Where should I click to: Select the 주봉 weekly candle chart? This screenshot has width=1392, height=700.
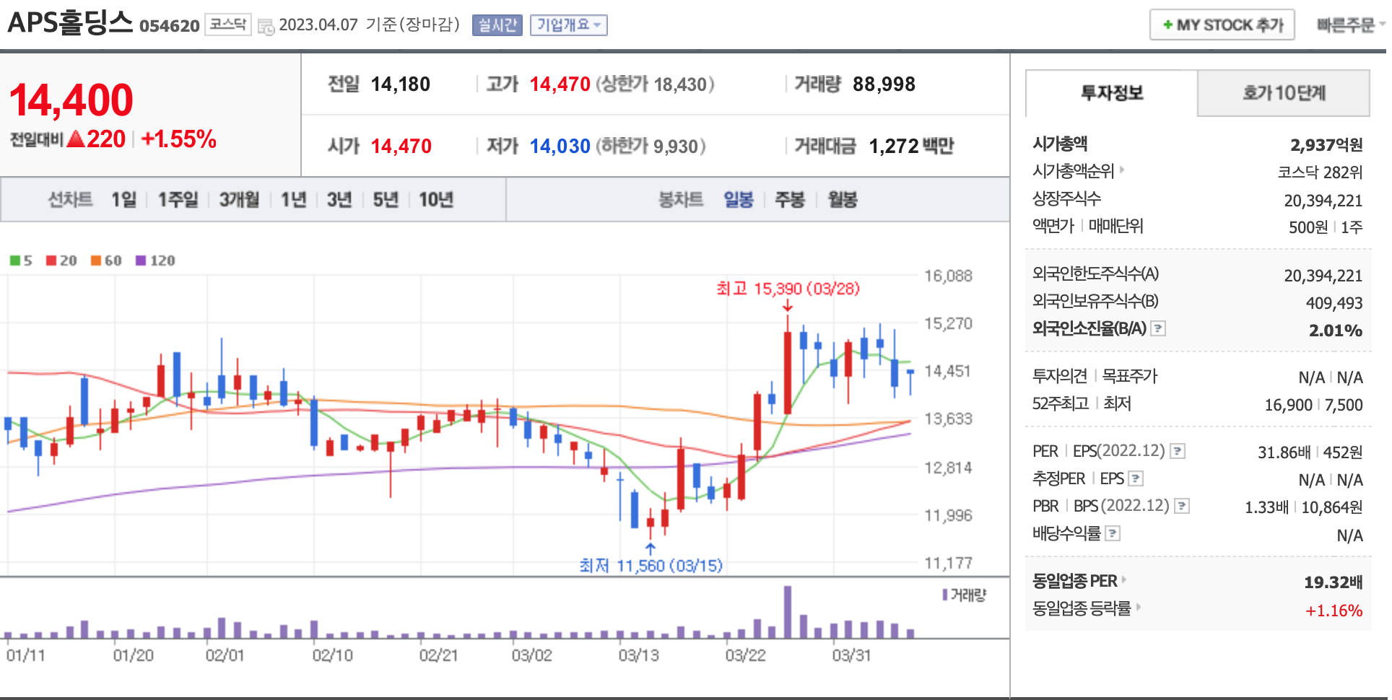point(789,200)
